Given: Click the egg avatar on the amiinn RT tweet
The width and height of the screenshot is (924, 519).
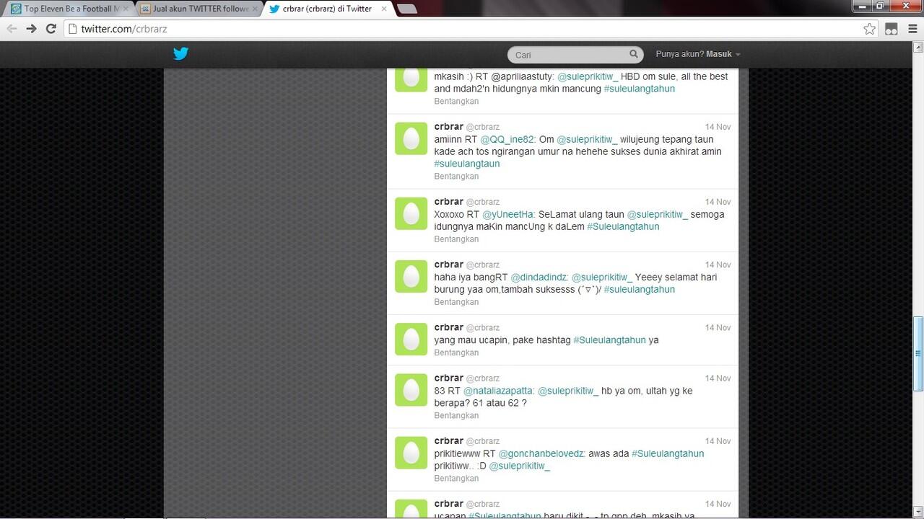Looking at the screenshot, I should click(x=411, y=138).
